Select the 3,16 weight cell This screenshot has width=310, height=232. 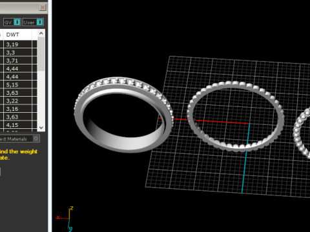point(17,109)
